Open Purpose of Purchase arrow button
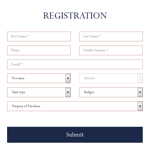Viewport: 151px width, 147px height. point(140,106)
